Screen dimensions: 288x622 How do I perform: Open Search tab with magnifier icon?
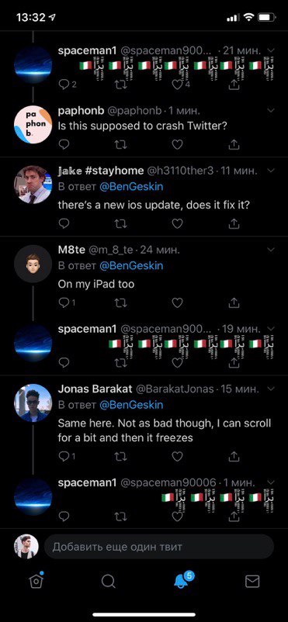(x=108, y=581)
